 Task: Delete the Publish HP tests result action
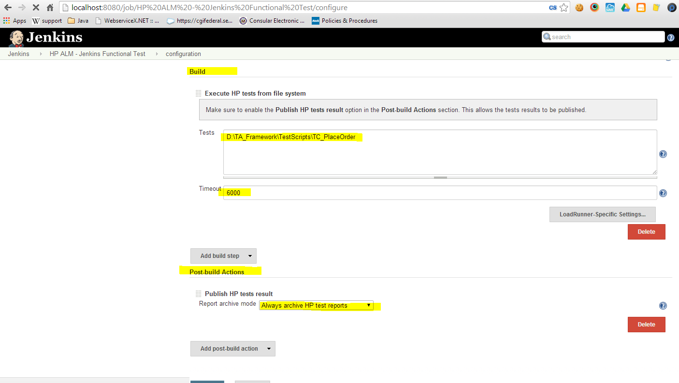646,325
